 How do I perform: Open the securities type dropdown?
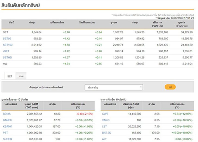(114, 87)
